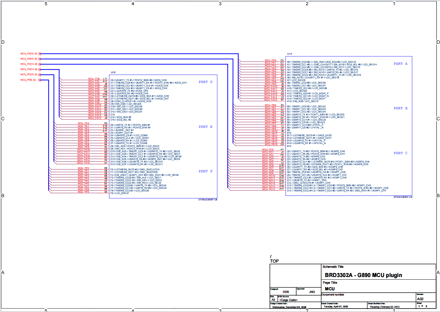Select the revision value A02
This screenshot has height=312, width=440.
point(420,299)
